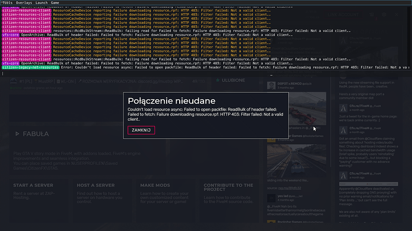
Task: Open the Tools menu
Action: point(7,2)
